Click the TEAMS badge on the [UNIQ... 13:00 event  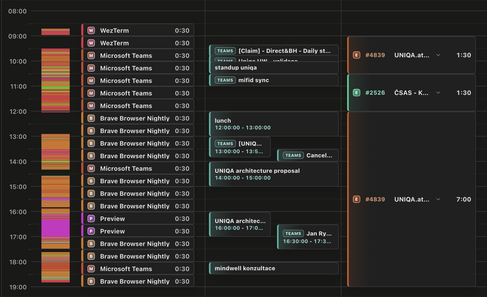point(225,144)
